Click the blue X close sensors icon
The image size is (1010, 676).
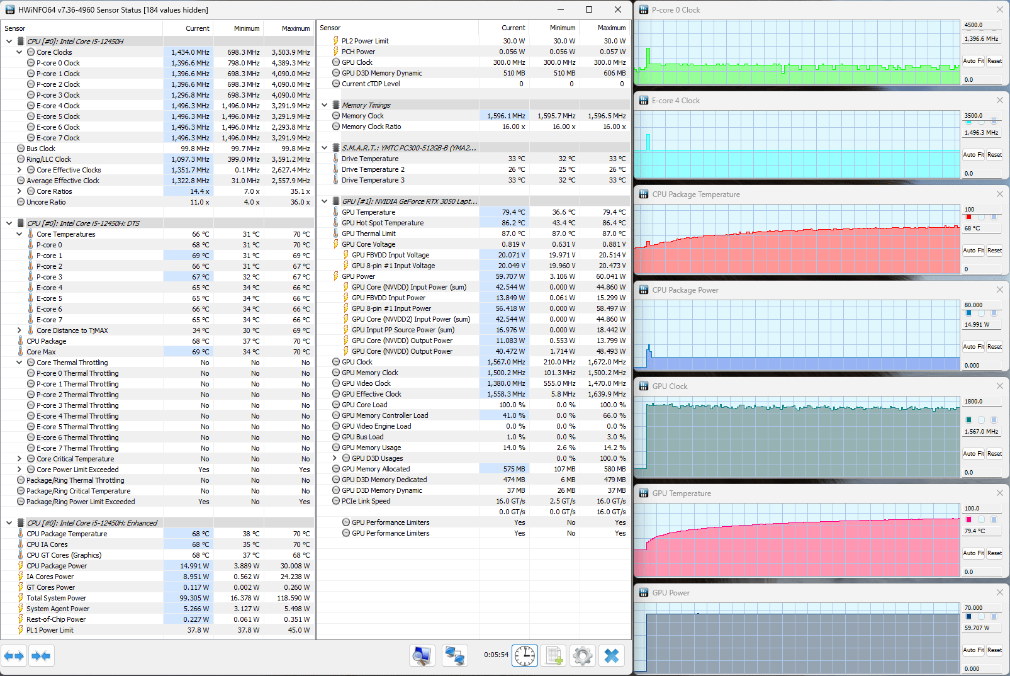click(x=611, y=656)
